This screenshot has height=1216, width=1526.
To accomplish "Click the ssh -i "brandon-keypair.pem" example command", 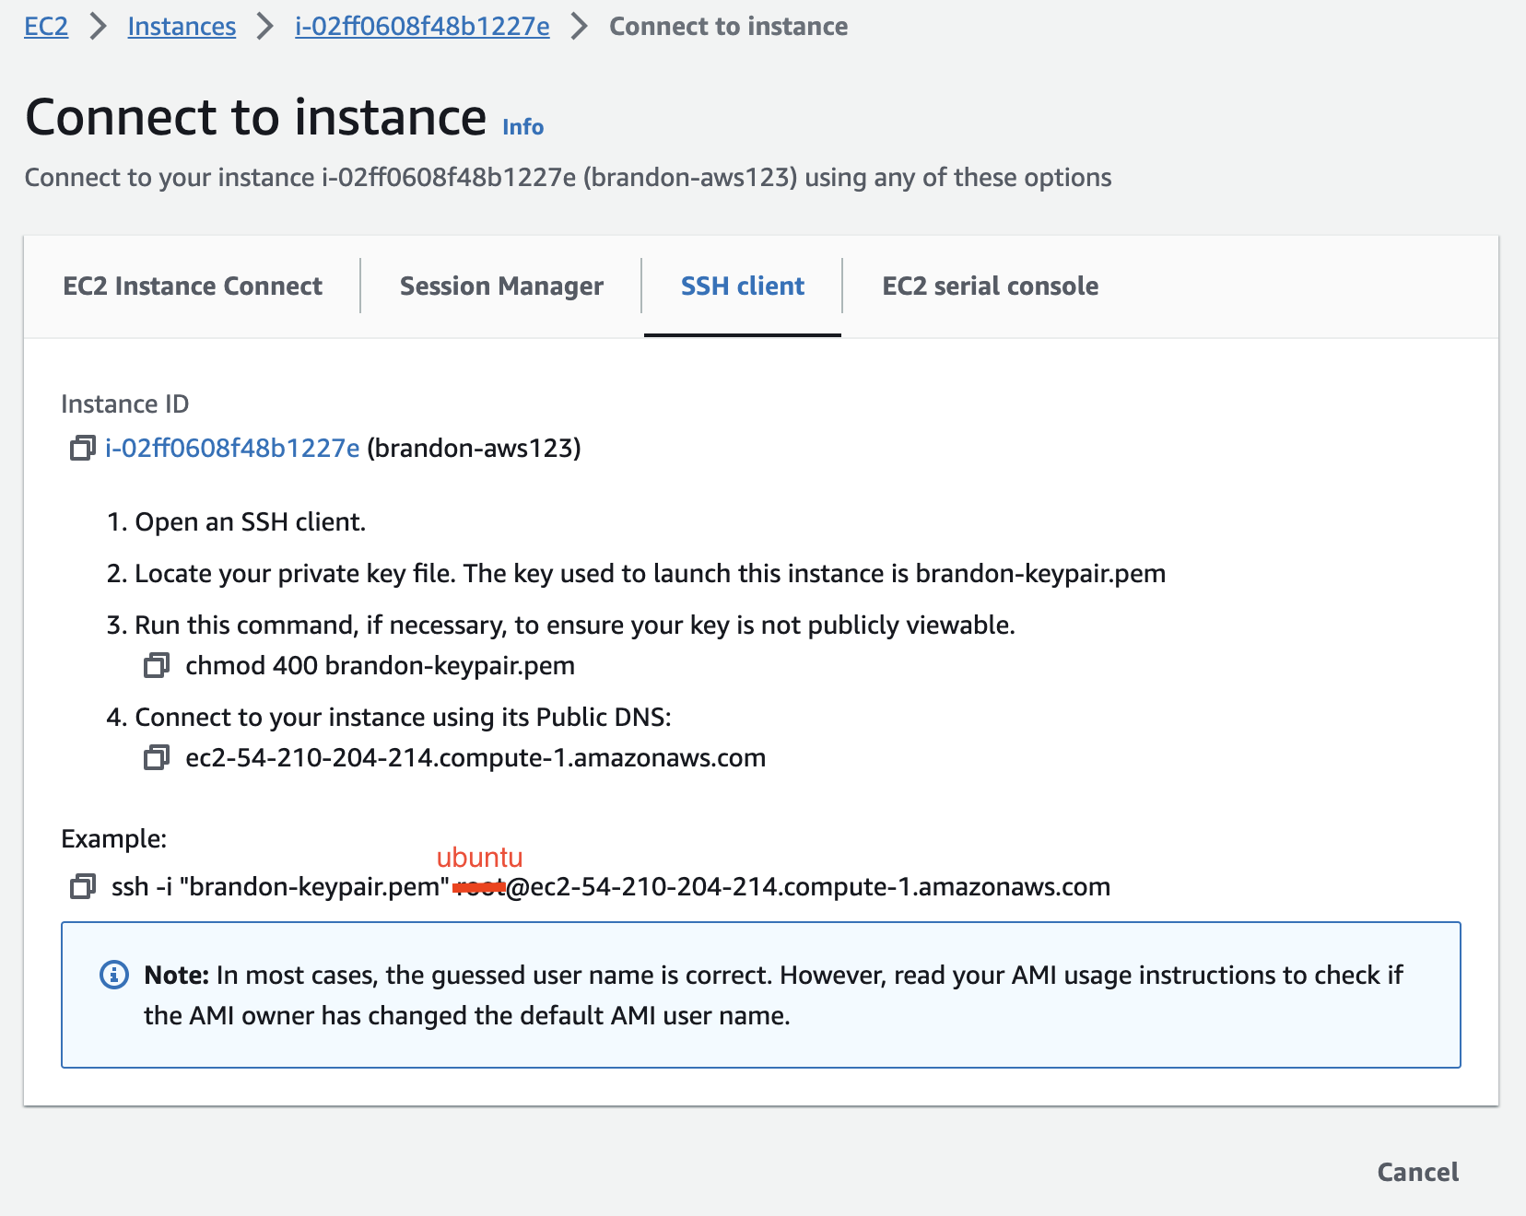I will point(611,887).
